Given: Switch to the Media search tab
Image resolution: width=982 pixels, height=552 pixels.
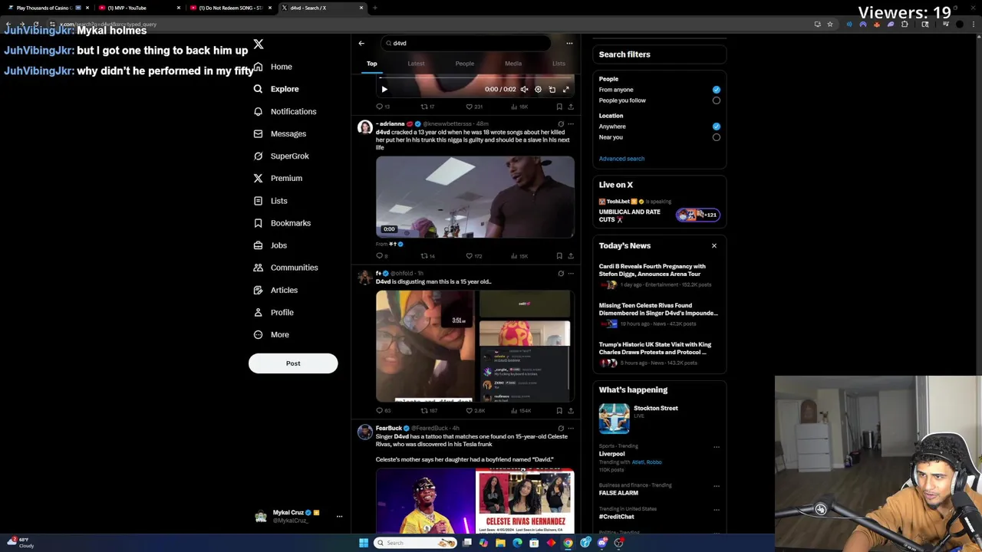Looking at the screenshot, I should pyautogui.click(x=513, y=64).
